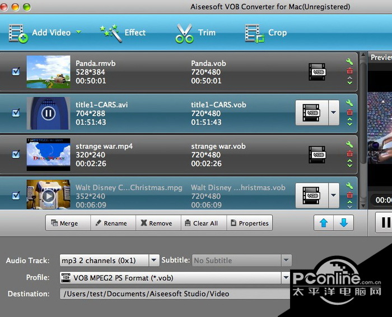Move Panda.rmvb down with green arrow
This screenshot has width=392, height=317.
(x=349, y=83)
